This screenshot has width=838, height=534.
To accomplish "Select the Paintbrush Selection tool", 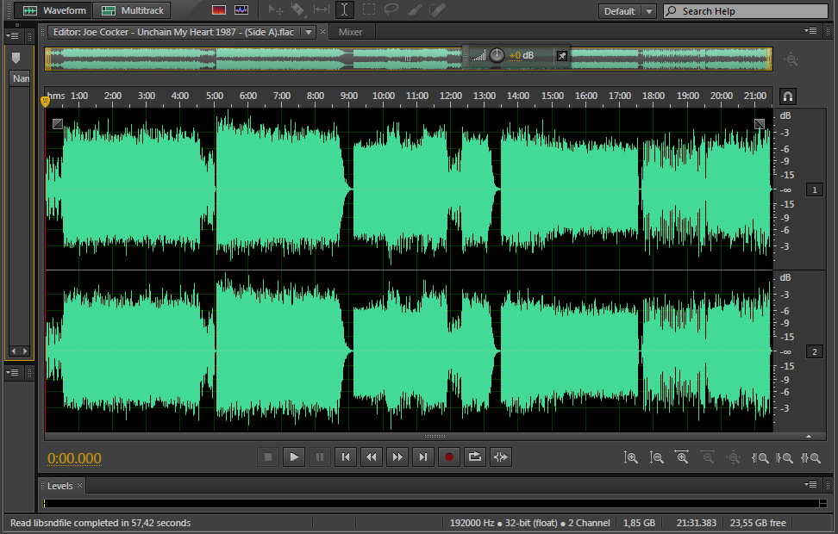I will (415, 9).
